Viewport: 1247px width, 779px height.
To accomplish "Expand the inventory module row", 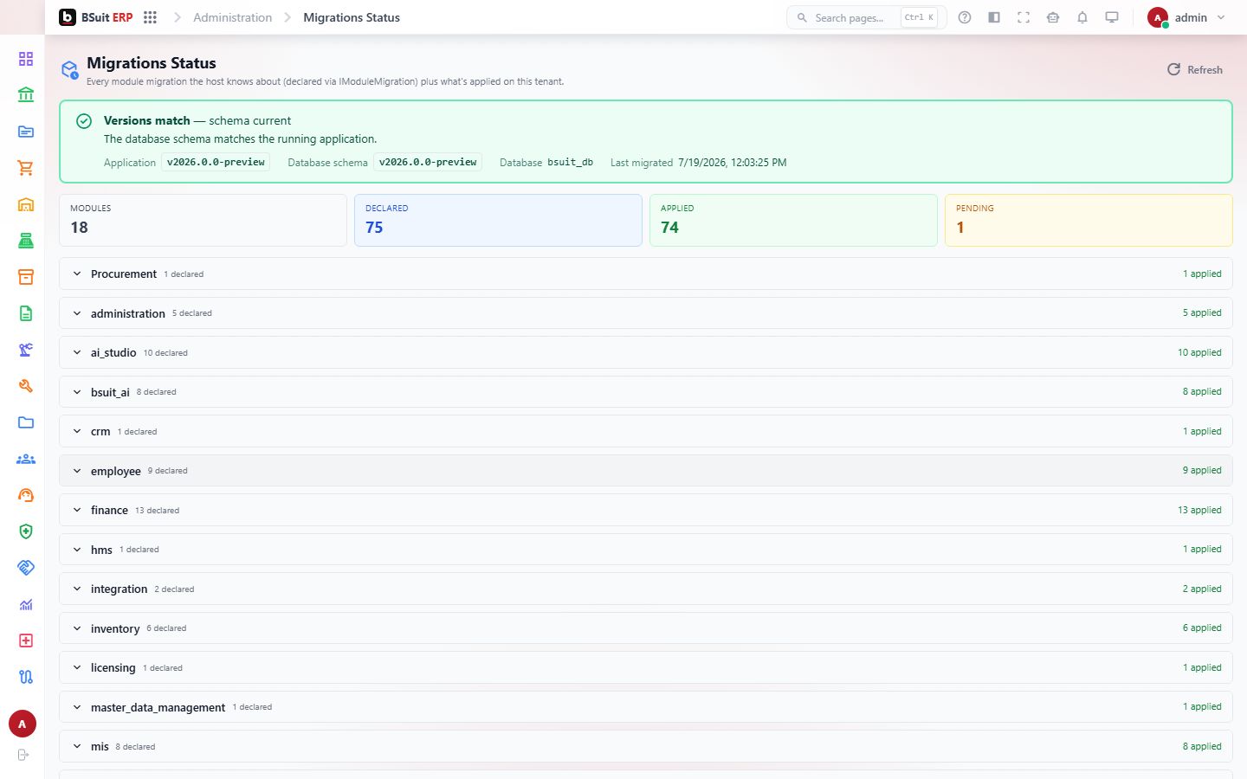I will pyautogui.click(x=645, y=628).
